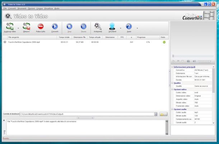Play preview with the play icon
219x144 pixels.
174,61
